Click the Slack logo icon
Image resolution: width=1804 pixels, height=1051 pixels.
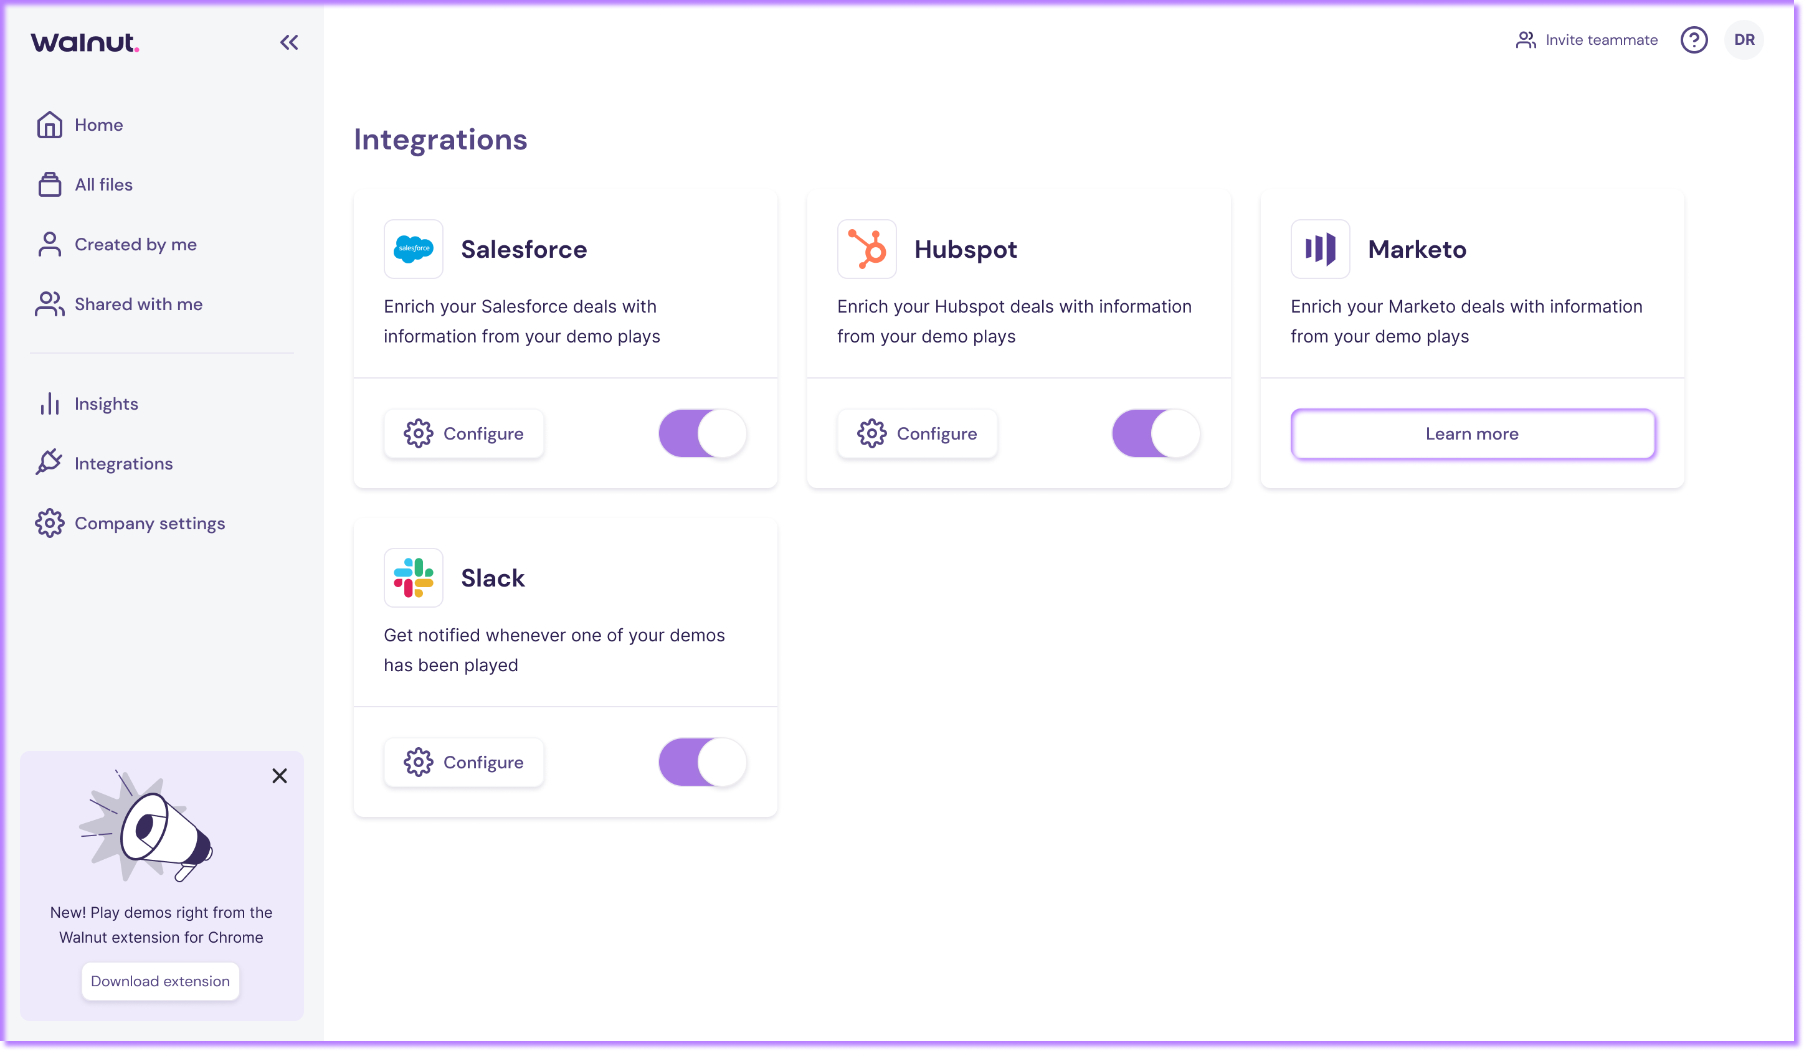413,578
